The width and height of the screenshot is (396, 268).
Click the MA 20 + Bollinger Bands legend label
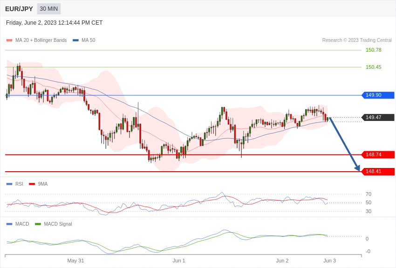[x=41, y=40]
